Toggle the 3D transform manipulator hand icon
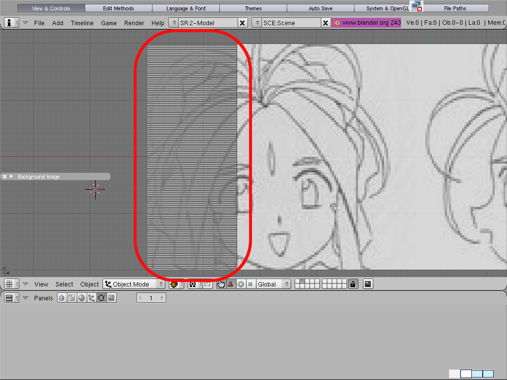This screenshot has width=507, height=380. pyautogui.click(x=221, y=284)
